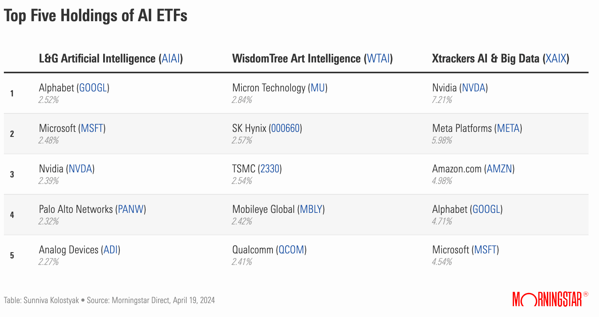Click the NVDA ticker in the AIAI column

(x=80, y=169)
